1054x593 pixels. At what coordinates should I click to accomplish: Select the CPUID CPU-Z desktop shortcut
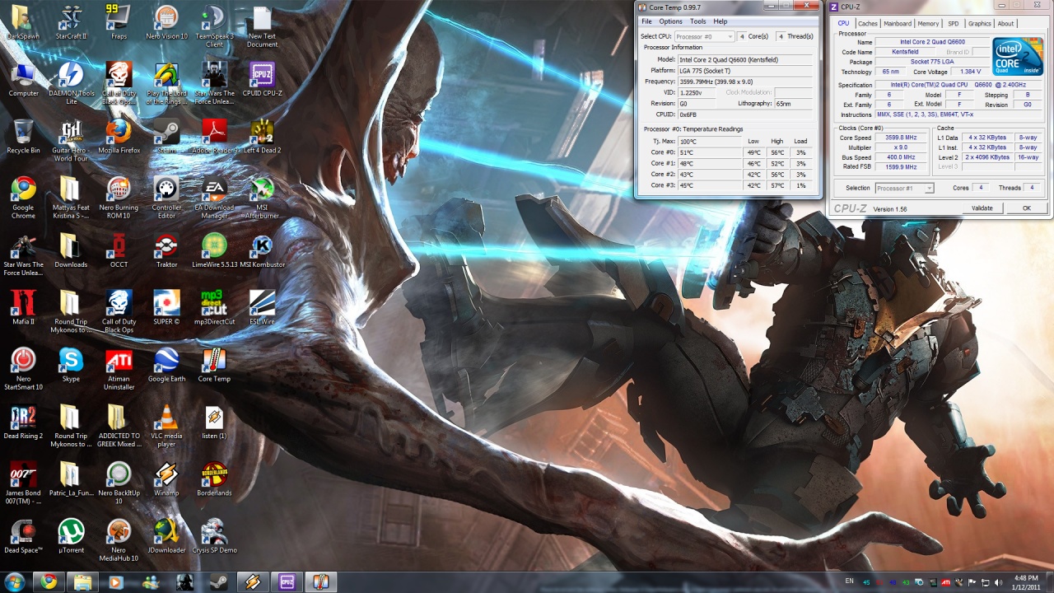[262, 80]
